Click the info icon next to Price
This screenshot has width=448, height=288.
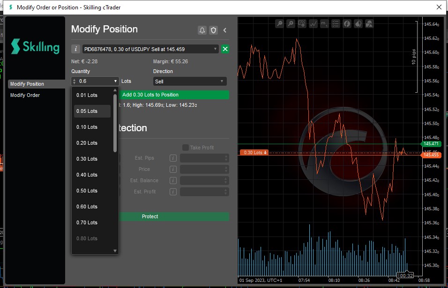[x=173, y=169]
